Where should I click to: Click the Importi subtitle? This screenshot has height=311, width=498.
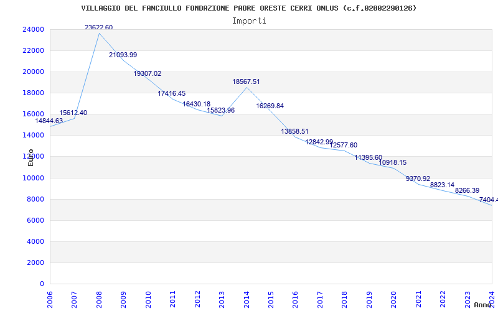tap(249, 21)
